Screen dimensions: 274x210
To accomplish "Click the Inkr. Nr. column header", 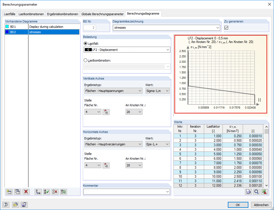I will pyautogui.click(x=180, y=129).
